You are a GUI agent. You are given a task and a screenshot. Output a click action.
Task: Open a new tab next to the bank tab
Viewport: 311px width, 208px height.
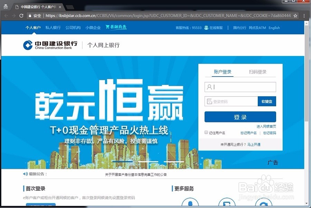pos(70,7)
